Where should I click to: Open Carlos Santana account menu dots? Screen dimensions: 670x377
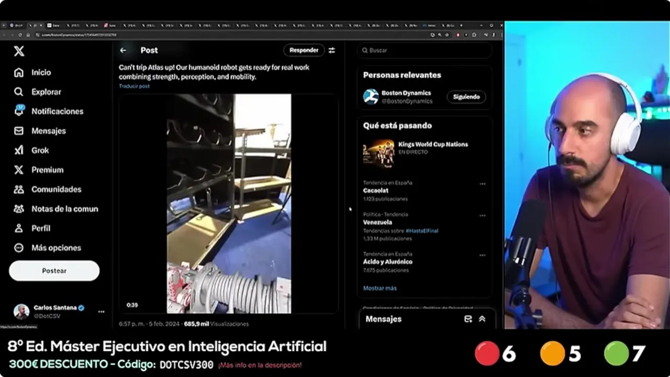101,312
